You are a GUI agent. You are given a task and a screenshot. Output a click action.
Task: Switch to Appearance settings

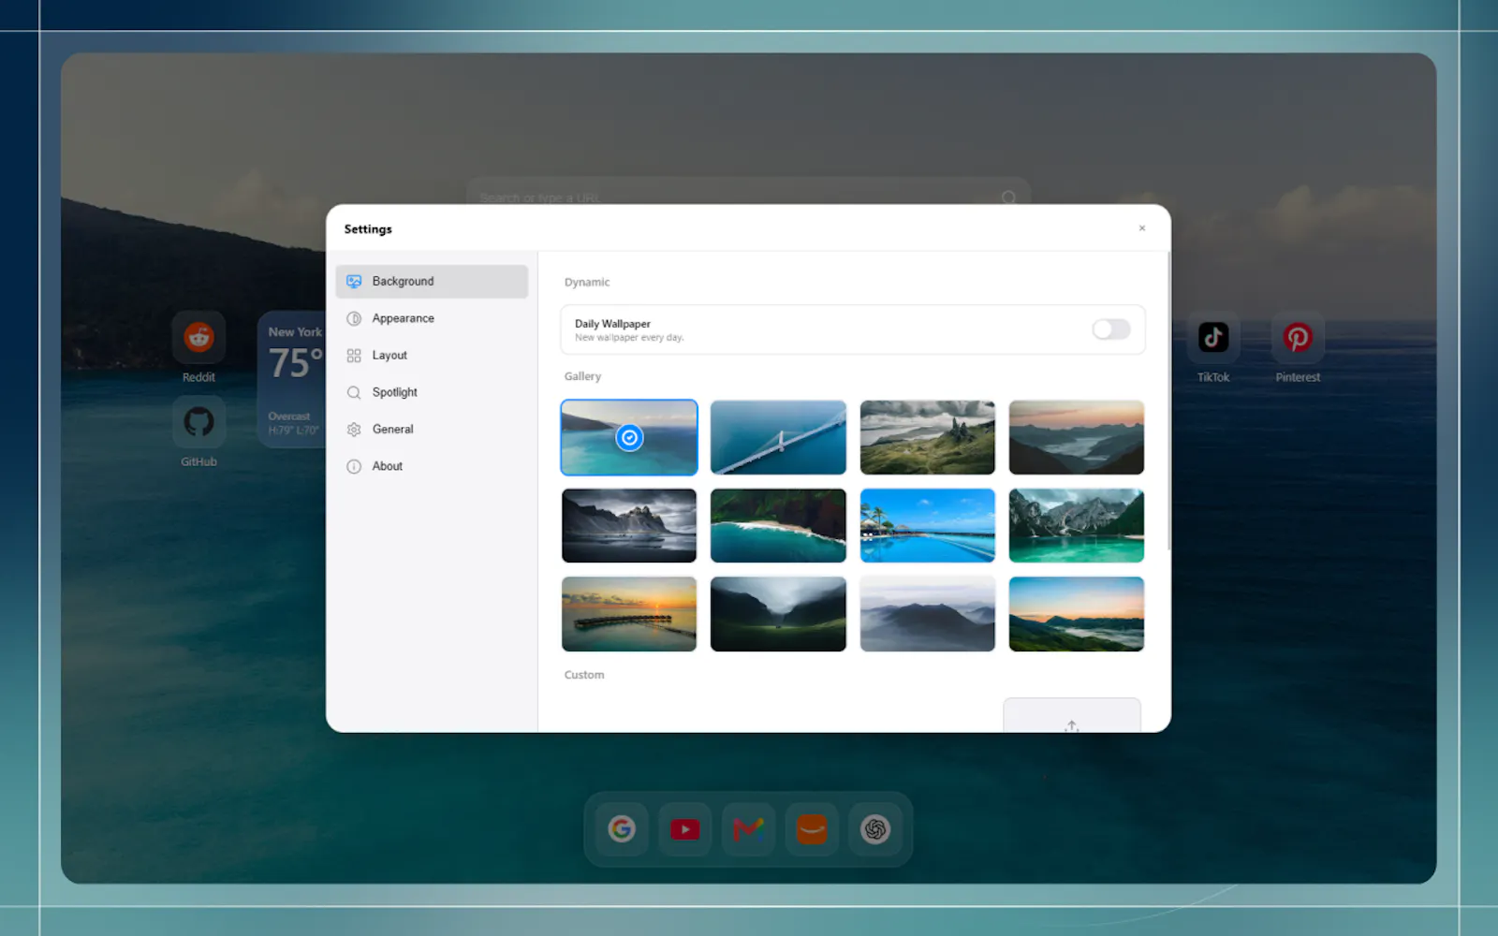pos(432,318)
